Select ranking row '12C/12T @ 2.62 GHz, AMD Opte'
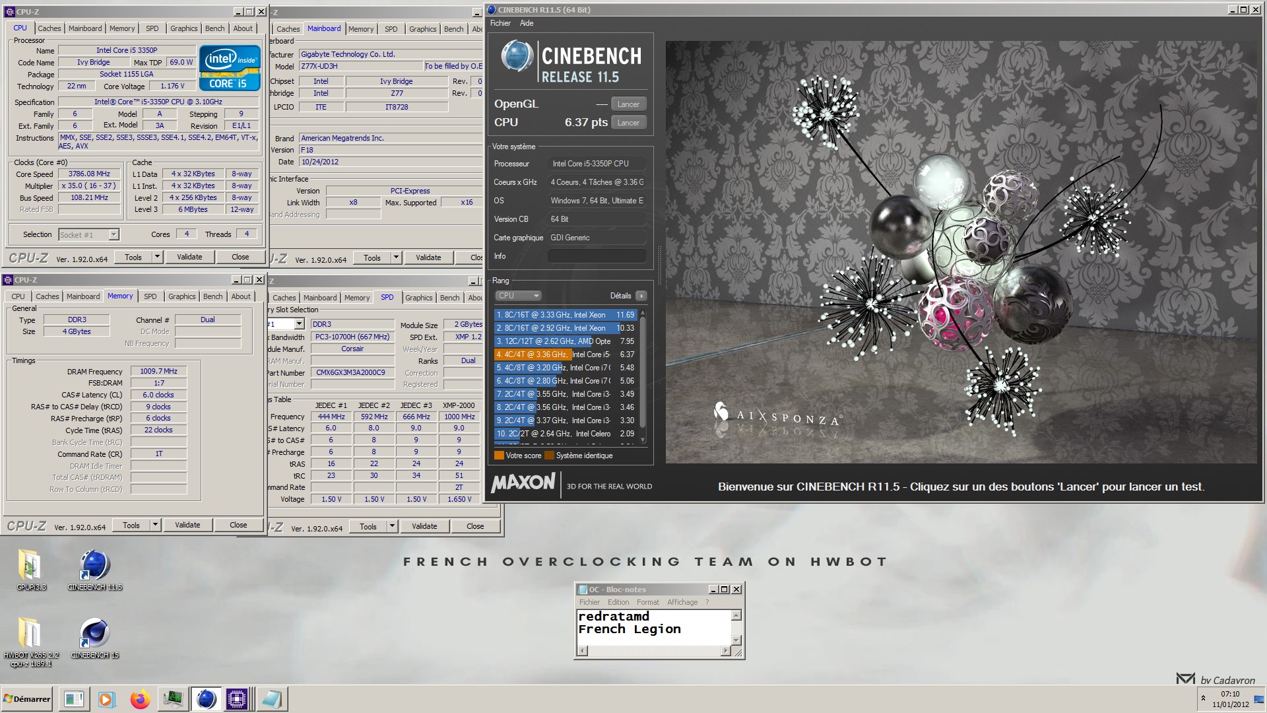 tap(565, 341)
